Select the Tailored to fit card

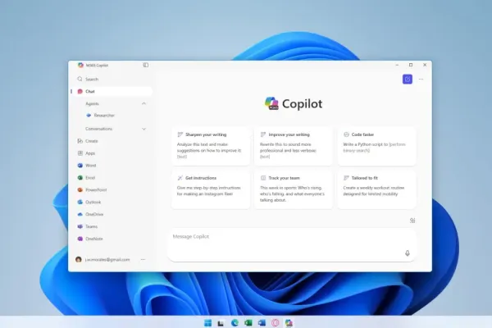pyautogui.click(x=376, y=189)
